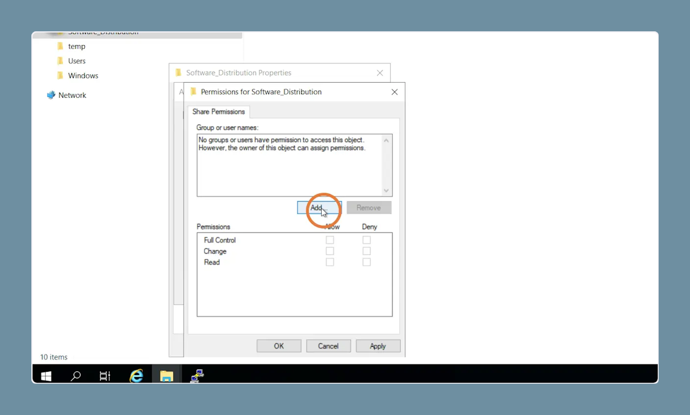Cancel the permissions dialog
Image resolution: width=690 pixels, height=415 pixels.
click(328, 346)
